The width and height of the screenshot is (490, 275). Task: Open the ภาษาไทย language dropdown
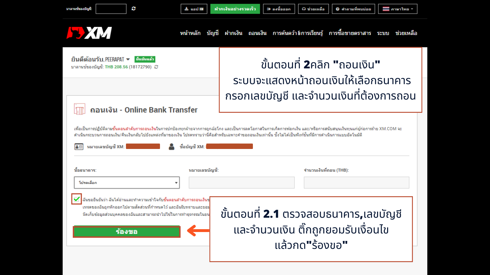click(x=397, y=9)
